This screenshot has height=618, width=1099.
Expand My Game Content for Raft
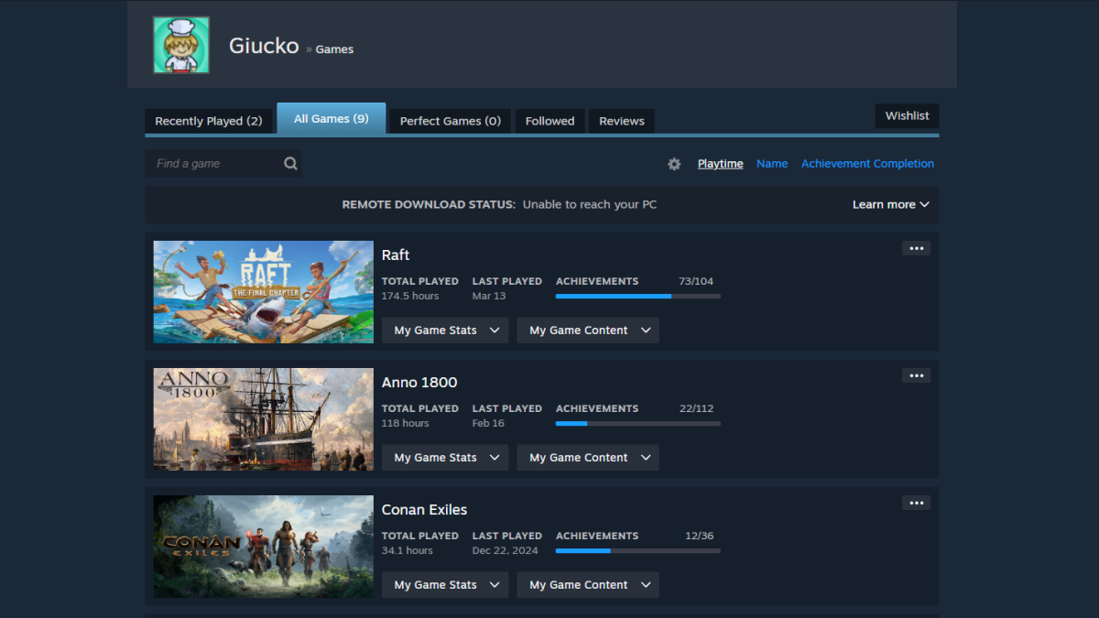588,331
